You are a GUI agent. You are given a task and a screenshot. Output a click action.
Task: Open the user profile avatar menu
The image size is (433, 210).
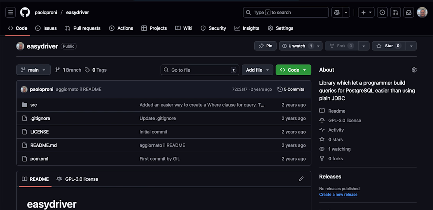422,12
